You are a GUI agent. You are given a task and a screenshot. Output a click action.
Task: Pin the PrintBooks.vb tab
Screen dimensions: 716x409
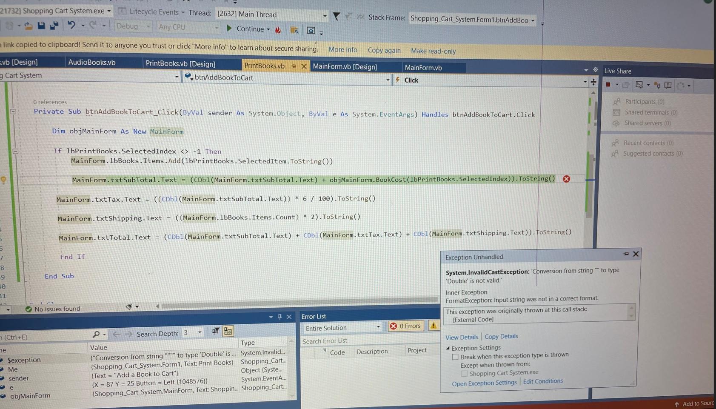[294, 66]
